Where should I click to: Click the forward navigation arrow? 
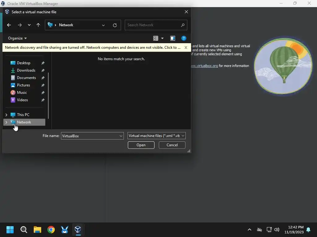(x=20, y=25)
